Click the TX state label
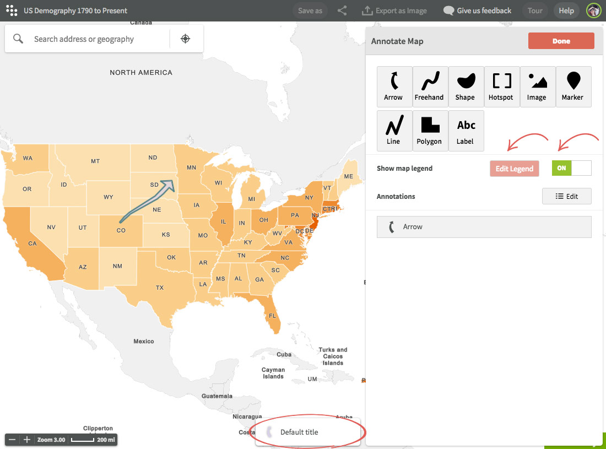This screenshot has width=606, height=449. tap(160, 288)
